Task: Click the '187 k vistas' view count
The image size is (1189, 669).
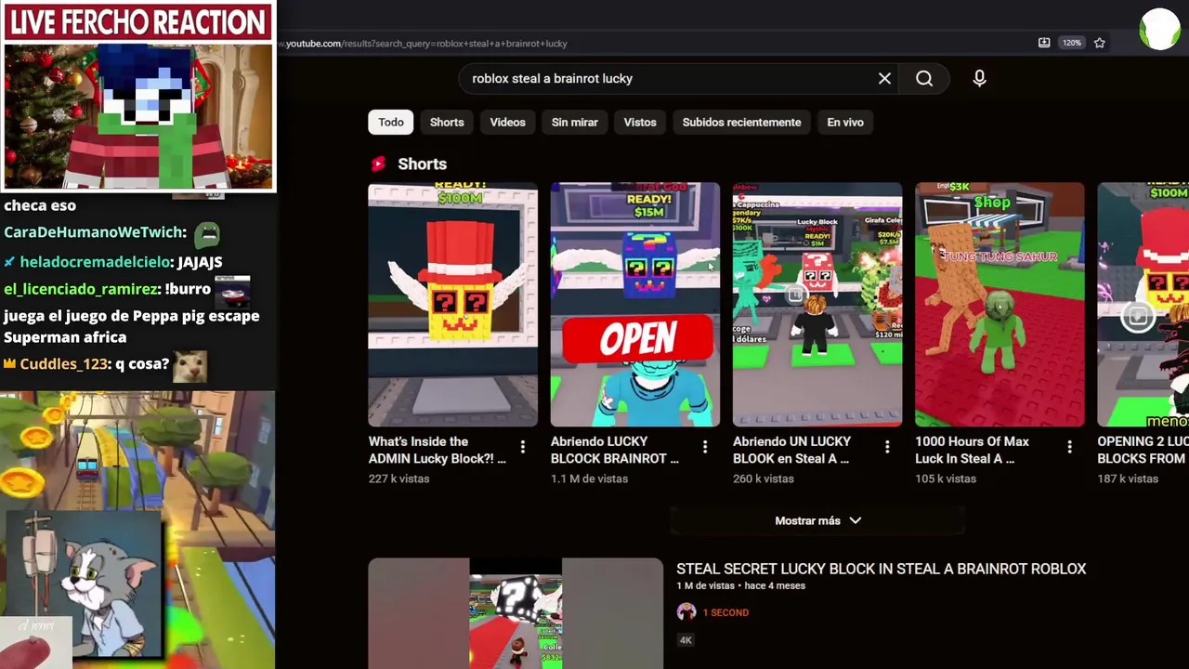Action: point(1128,479)
